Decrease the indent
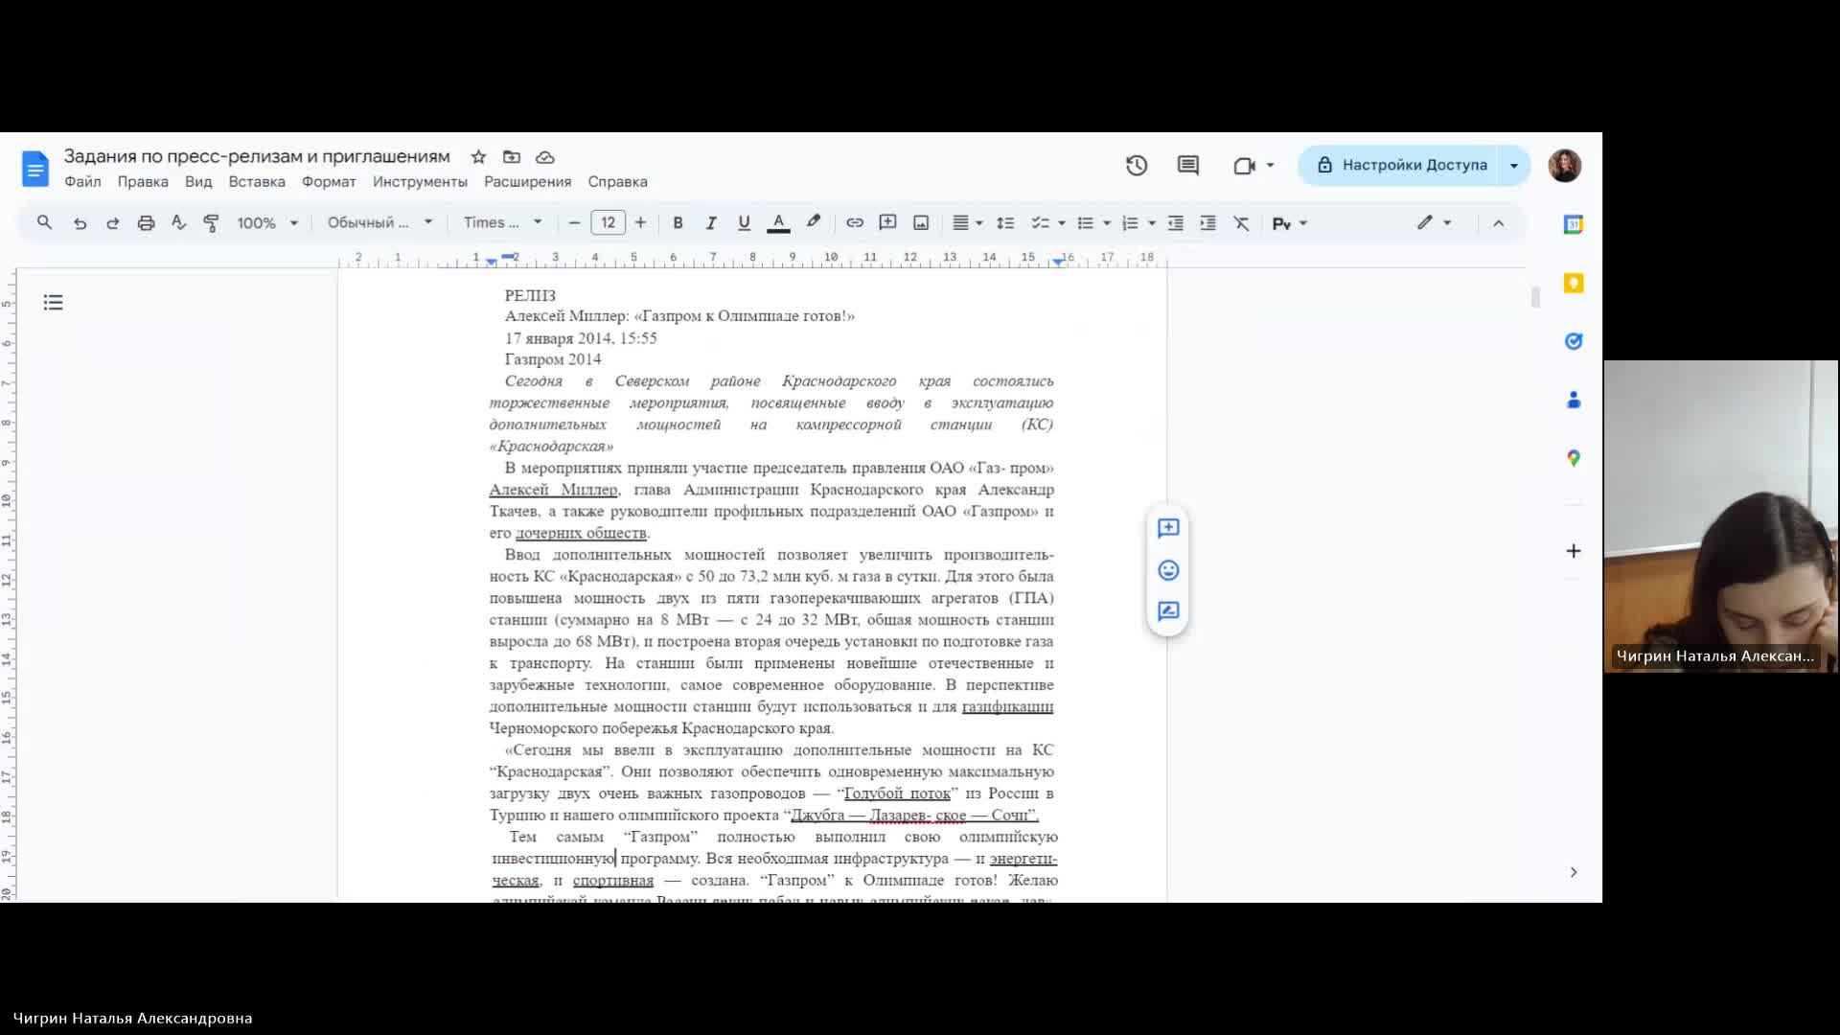 pyautogui.click(x=1176, y=223)
